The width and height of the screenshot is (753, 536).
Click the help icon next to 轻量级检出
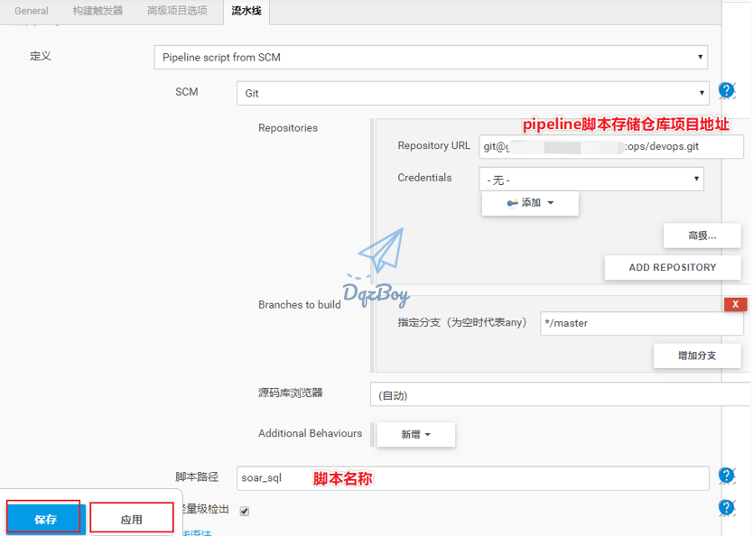tap(727, 508)
